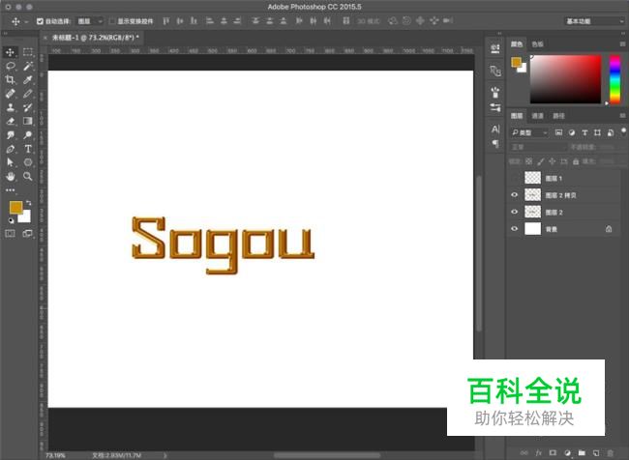Create a new layer button
The height and width of the screenshot is (460, 629).
click(596, 453)
